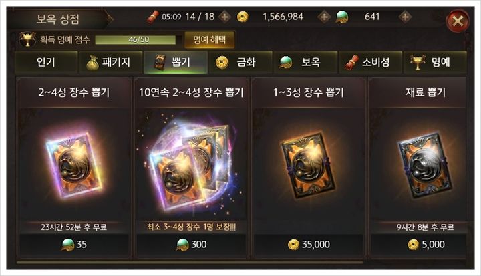
Task: Switch to the 인기 tab
Action: tap(46, 62)
